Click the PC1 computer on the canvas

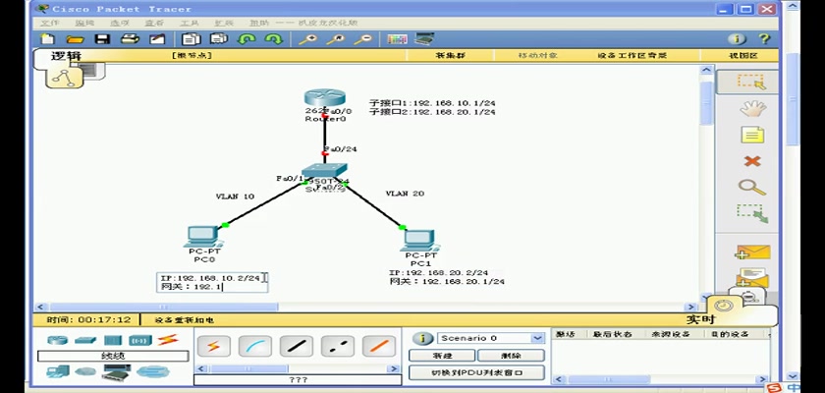click(x=419, y=241)
